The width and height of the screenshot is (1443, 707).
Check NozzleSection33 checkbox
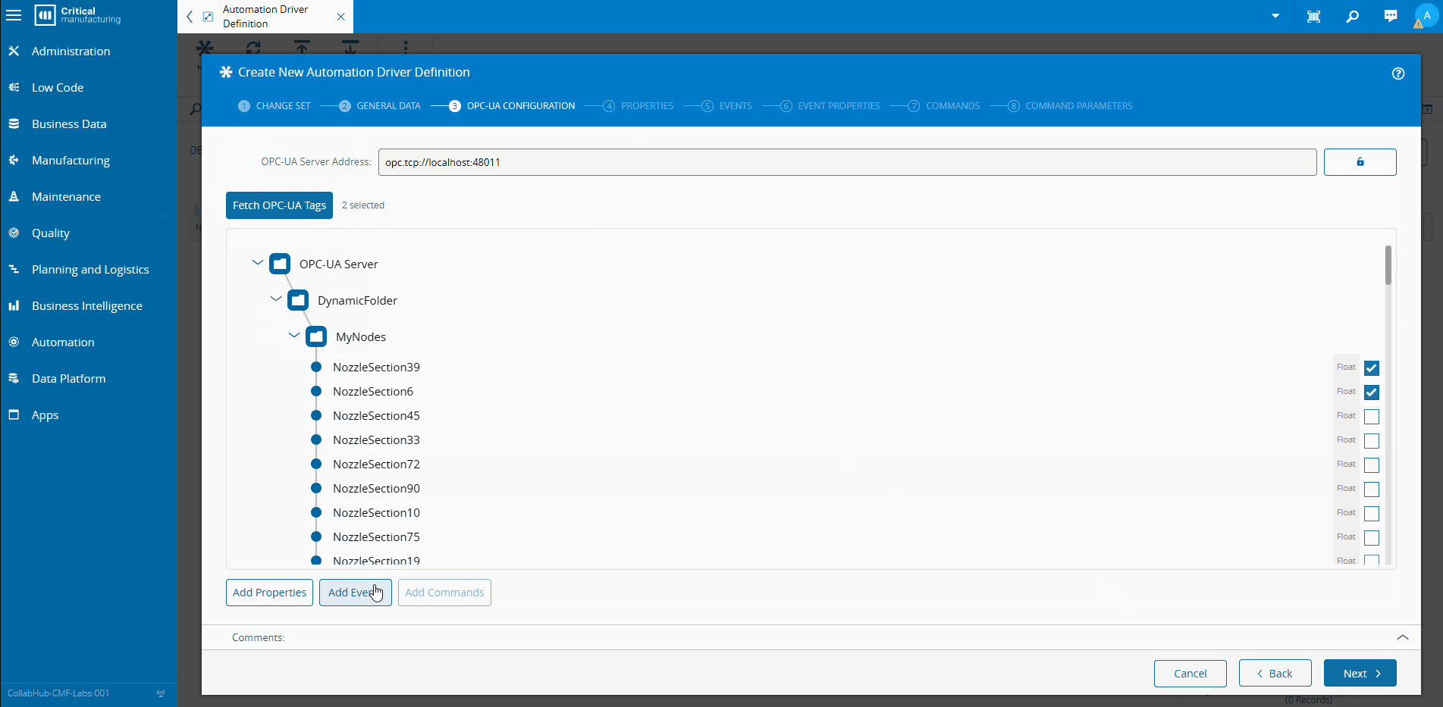click(x=1371, y=441)
